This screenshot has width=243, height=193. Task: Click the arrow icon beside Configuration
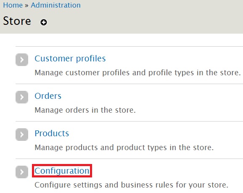(x=22, y=172)
